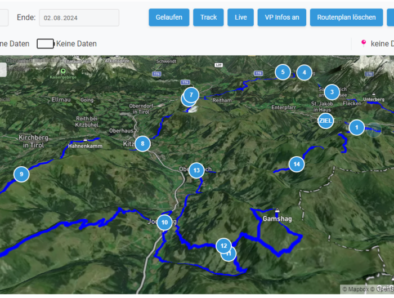Show the Gelaufen route
394x298 pixels.
(169, 17)
